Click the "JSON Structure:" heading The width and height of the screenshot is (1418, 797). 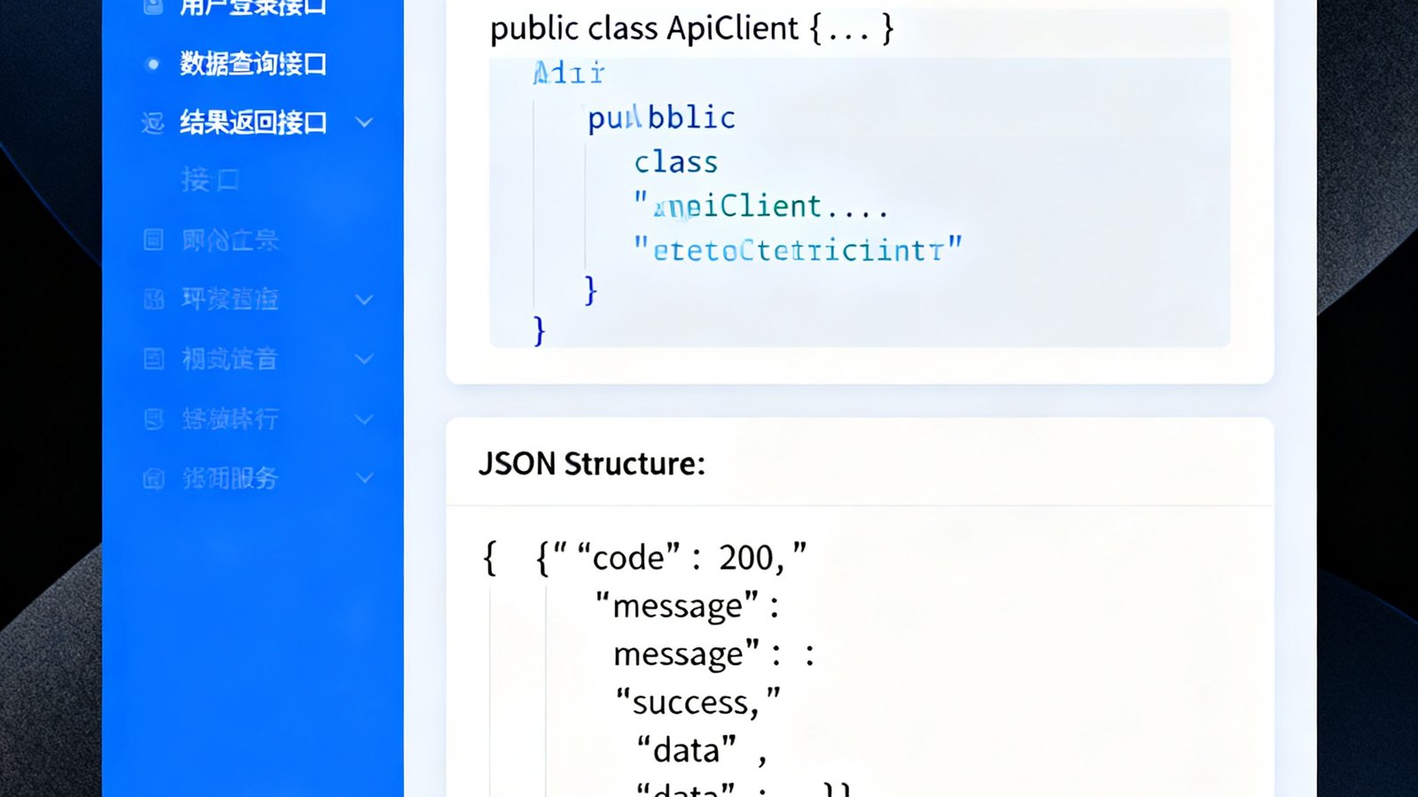[592, 463]
